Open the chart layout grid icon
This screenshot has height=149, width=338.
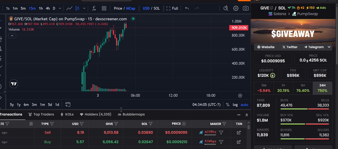[104, 8]
